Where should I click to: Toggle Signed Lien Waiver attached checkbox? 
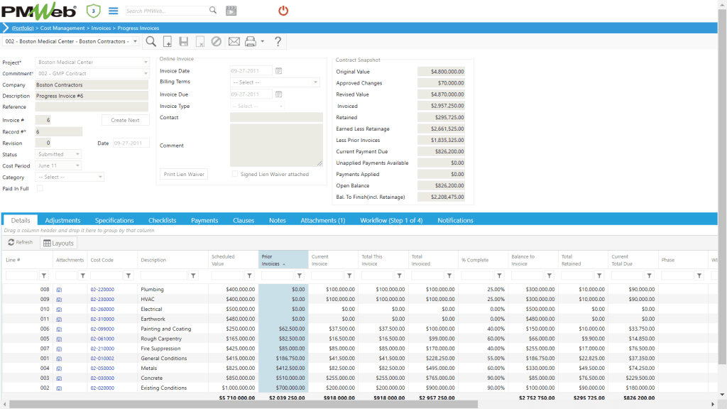click(x=235, y=174)
